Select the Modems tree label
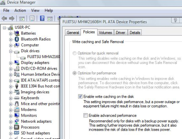 coord(29,110)
